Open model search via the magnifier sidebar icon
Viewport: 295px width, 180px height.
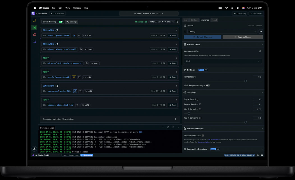pos(34,41)
